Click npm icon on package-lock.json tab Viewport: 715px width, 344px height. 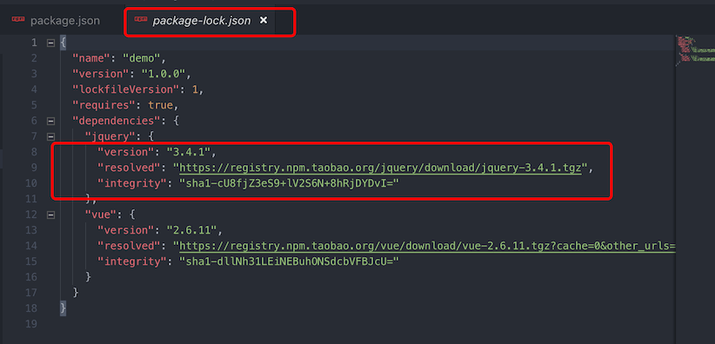point(141,20)
